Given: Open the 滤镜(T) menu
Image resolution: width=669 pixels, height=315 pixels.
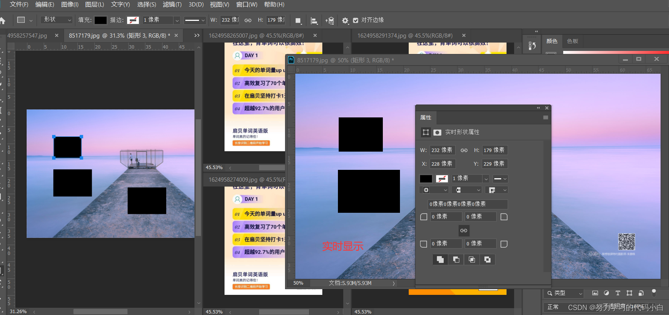Looking at the screenshot, I should (x=172, y=5).
